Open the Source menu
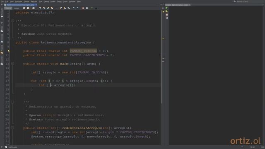 (26, 2)
